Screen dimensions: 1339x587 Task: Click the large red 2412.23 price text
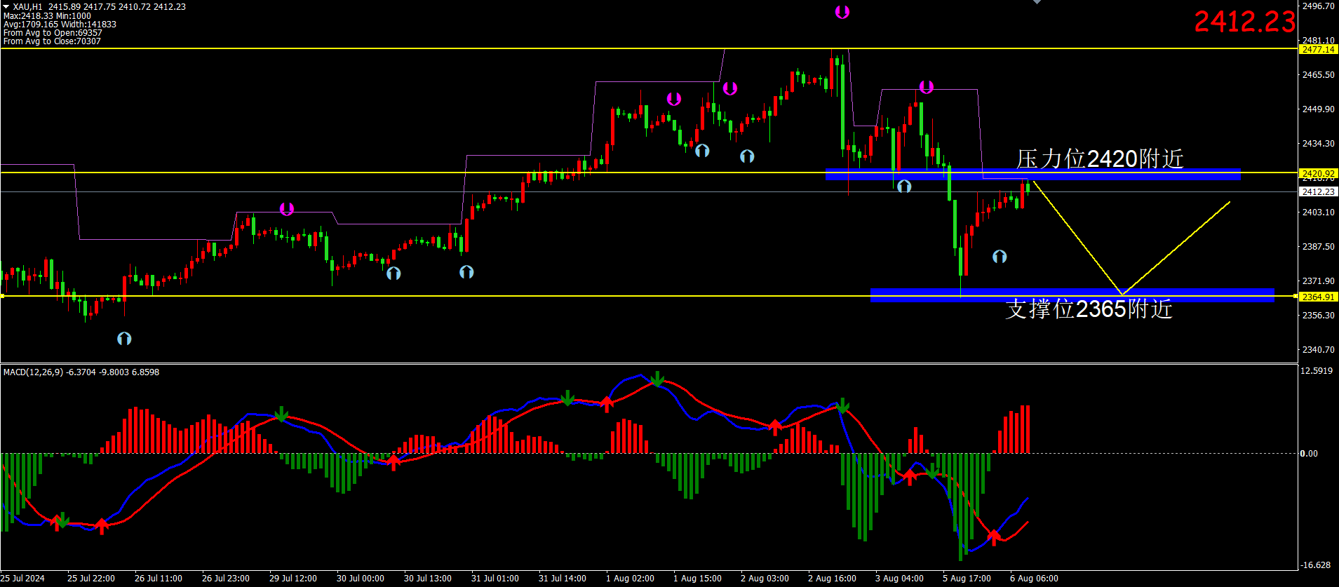pos(1244,22)
